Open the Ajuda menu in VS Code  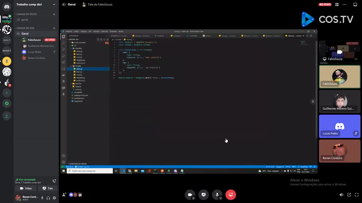coord(121,31)
